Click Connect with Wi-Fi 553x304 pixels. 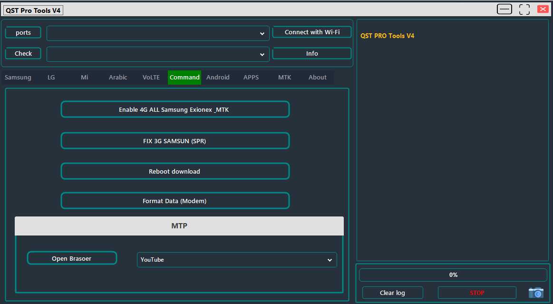click(x=311, y=32)
